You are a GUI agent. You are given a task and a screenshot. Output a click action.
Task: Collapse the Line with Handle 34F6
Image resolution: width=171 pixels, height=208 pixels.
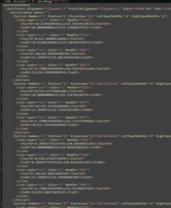1,117
